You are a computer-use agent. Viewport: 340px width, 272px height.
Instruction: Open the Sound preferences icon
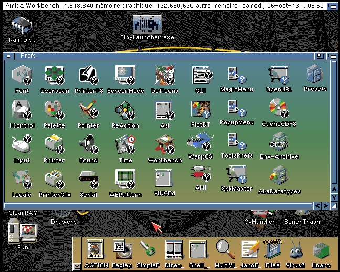[89, 144]
